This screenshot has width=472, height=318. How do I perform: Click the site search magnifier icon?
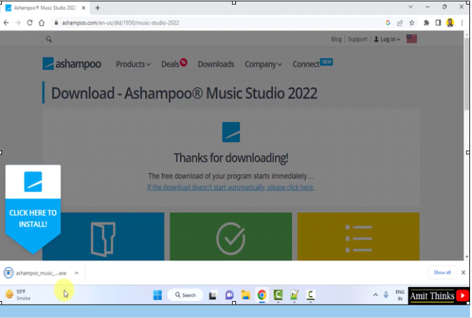click(x=49, y=39)
